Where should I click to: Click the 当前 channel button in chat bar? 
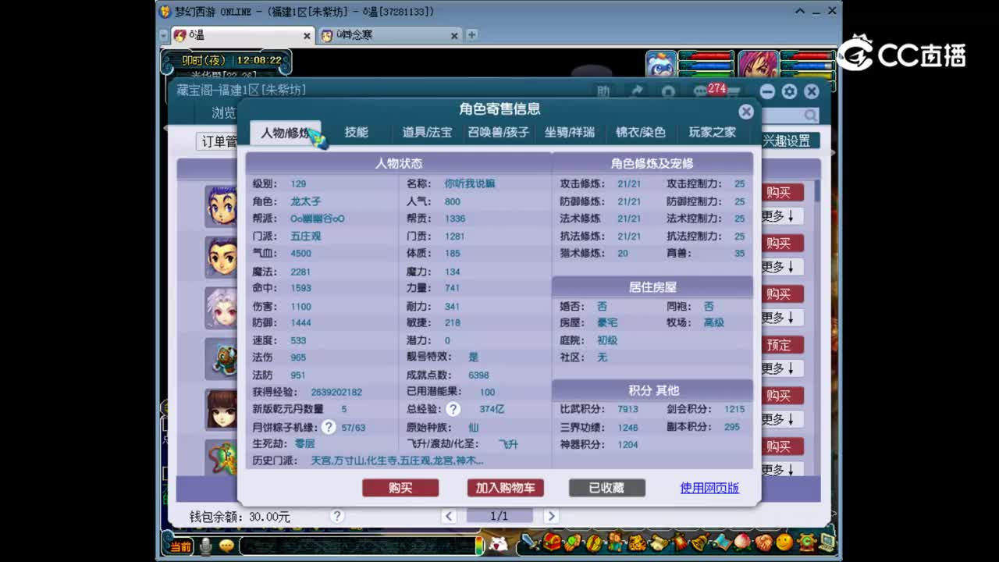click(180, 546)
